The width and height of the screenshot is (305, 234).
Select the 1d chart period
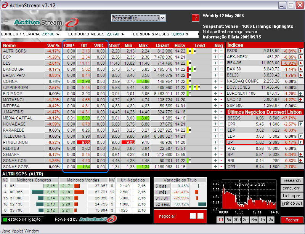point(220,220)
